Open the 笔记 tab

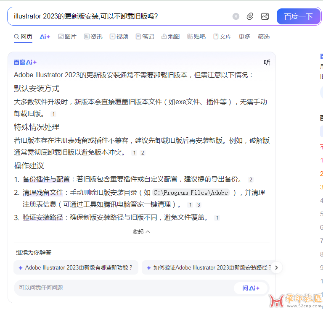coord(145,37)
